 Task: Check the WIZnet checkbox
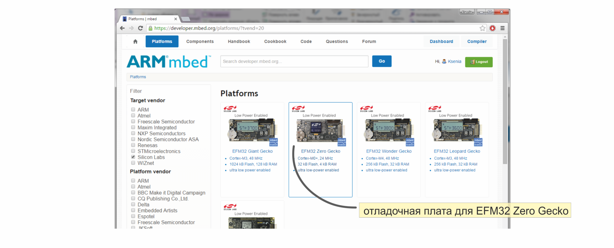click(x=133, y=163)
